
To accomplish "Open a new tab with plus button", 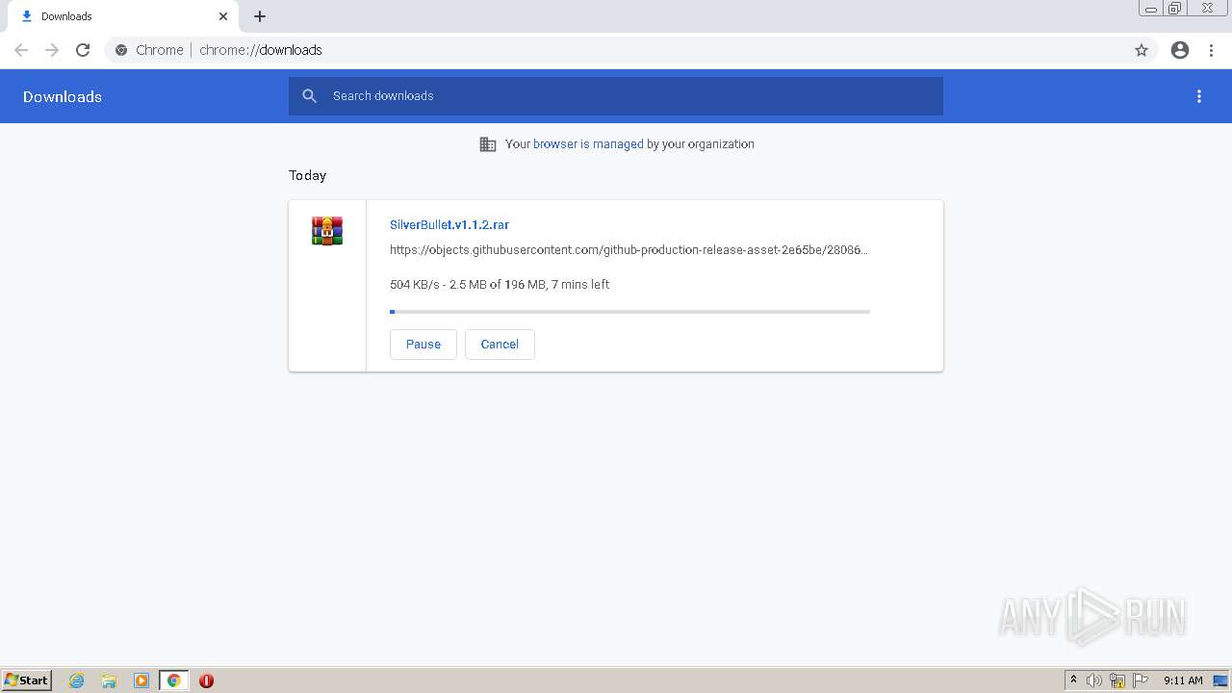I will pyautogui.click(x=260, y=16).
